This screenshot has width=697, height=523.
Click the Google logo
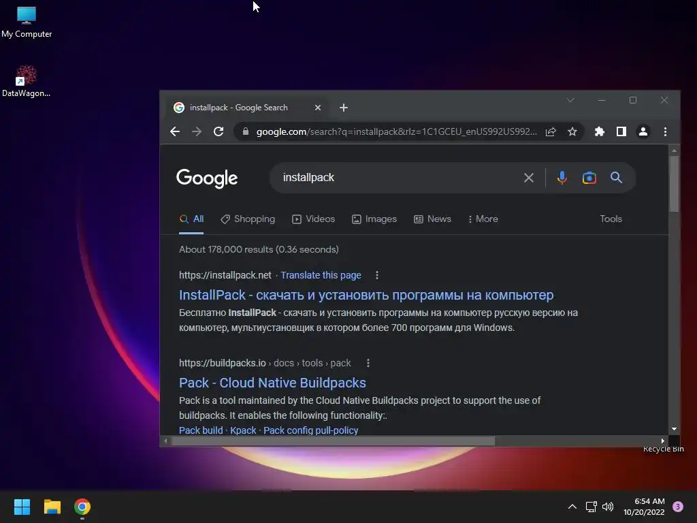[x=207, y=178]
